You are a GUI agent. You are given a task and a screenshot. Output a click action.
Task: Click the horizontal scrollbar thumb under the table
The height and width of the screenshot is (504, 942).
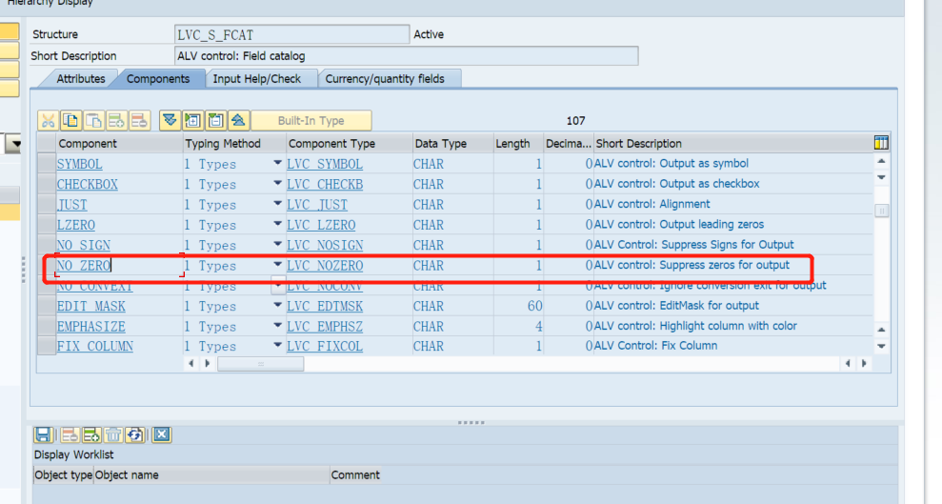pos(260,364)
